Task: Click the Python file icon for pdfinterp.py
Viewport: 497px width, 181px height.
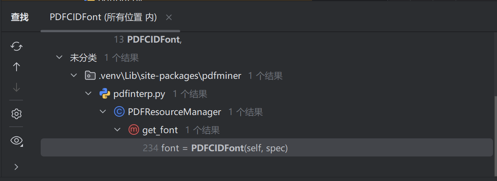Action: point(105,94)
